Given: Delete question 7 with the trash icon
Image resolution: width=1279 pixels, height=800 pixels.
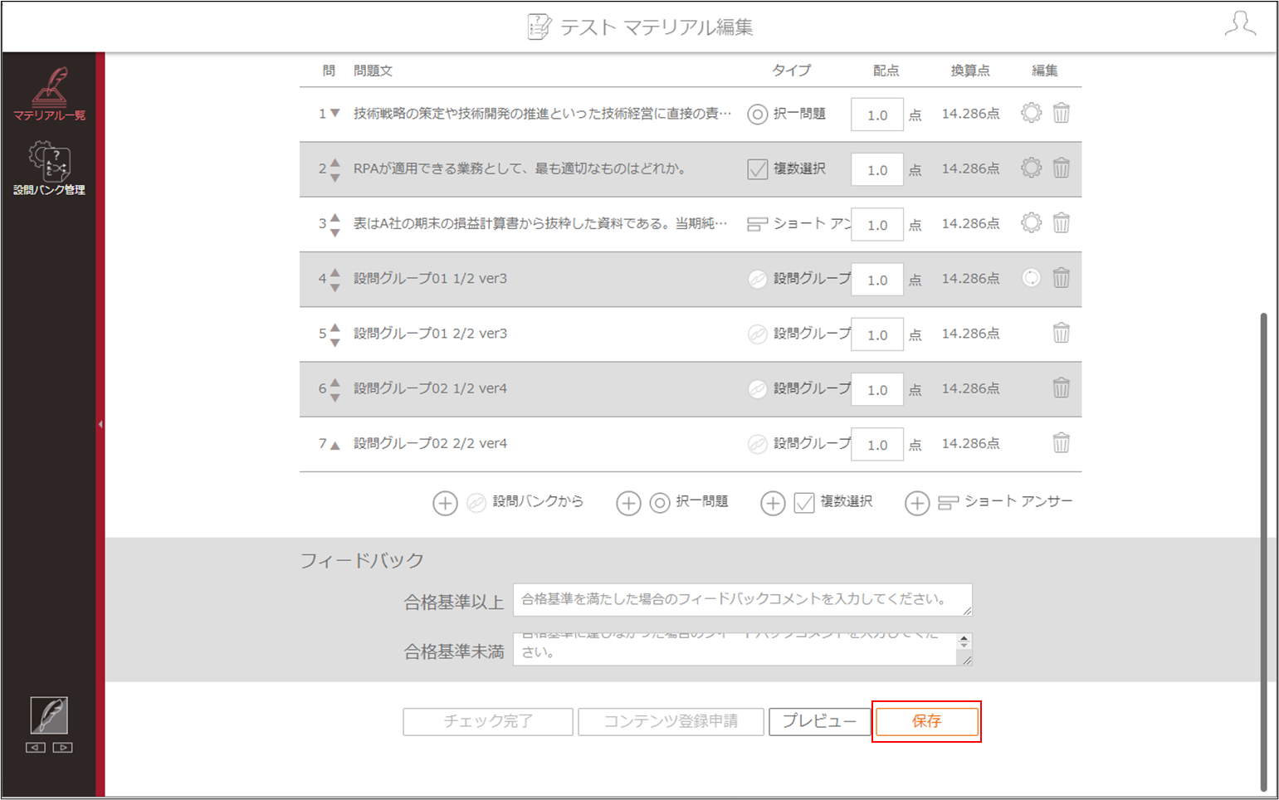Looking at the screenshot, I should pyautogui.click(x=1061, y=442).
